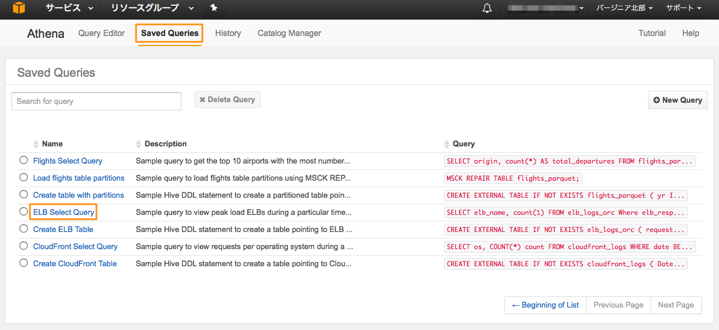Click the pin shortcut icon in top bar
This screenshot has height=330, width=719.
pyautogui.click(x=213, y=8)
